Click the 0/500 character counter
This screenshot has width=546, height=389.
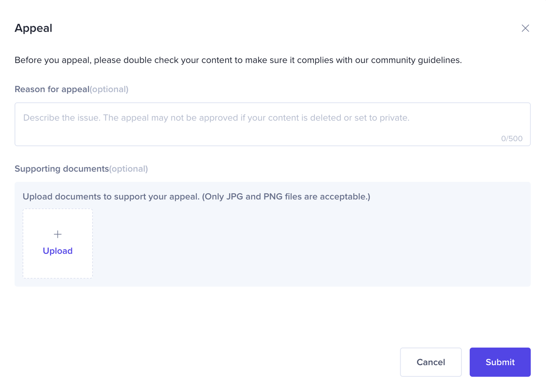click(511, 139)
